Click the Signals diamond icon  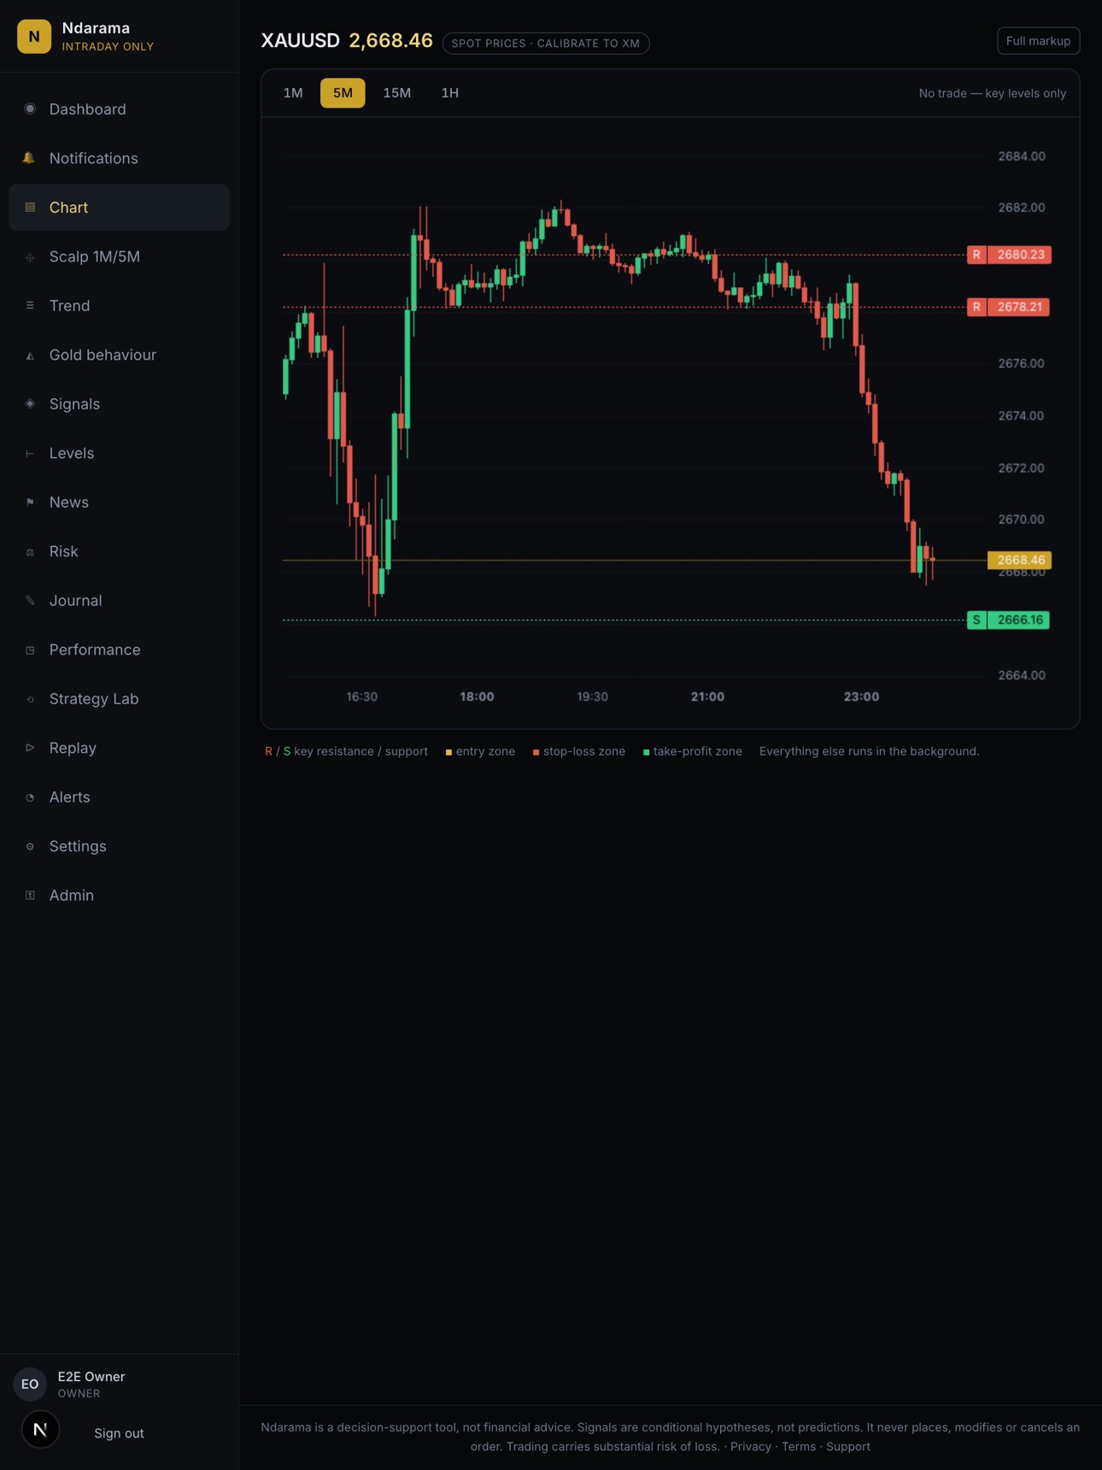[x=30, y=403]
